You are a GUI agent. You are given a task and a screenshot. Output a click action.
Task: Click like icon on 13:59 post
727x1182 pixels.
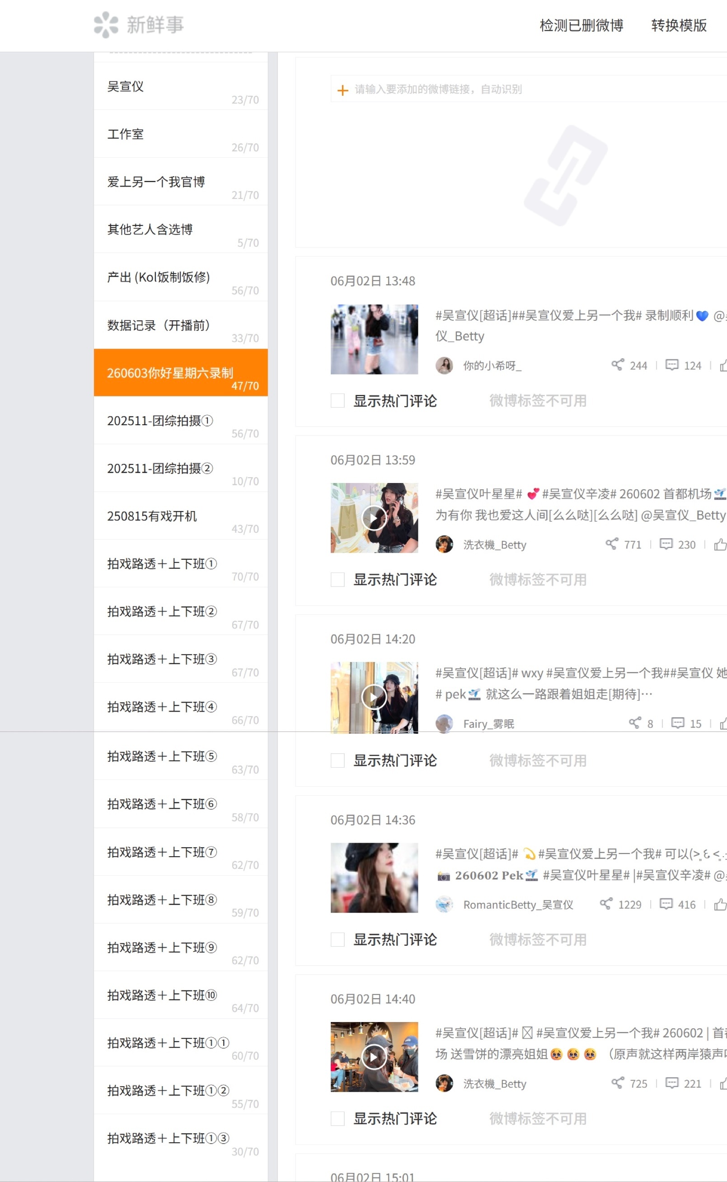[x=720, y=544]
